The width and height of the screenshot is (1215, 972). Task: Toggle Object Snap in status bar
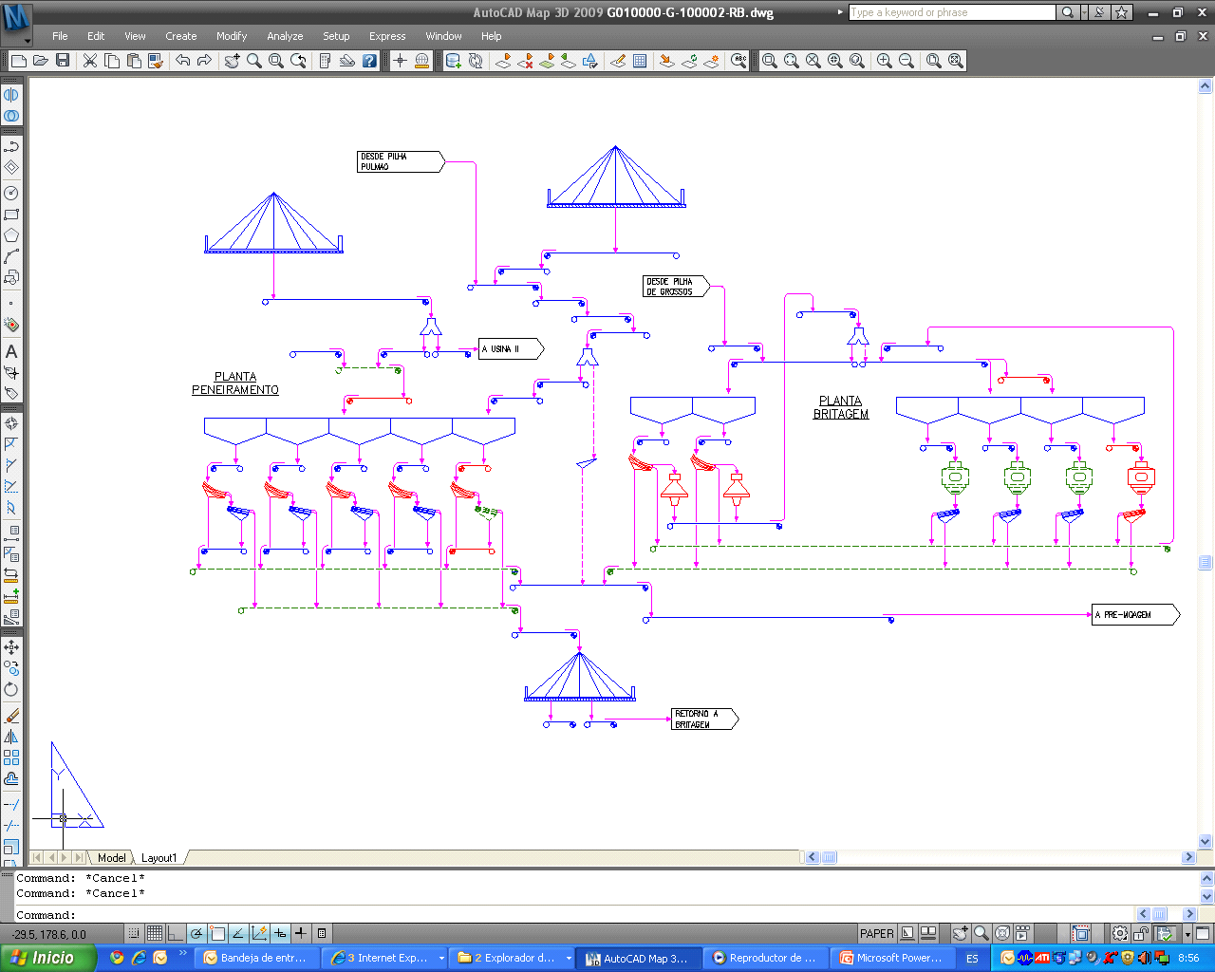[217, 934]
